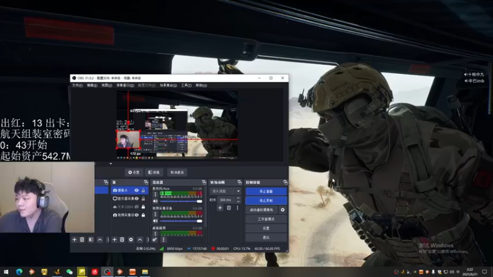493x277 pixels.
Task: Open the 场景集合 (Scene Collection) menu
Action: [168, 86]
